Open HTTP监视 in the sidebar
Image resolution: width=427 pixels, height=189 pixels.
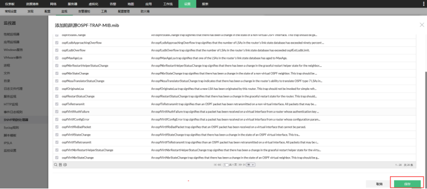click(x=11, y=104)
